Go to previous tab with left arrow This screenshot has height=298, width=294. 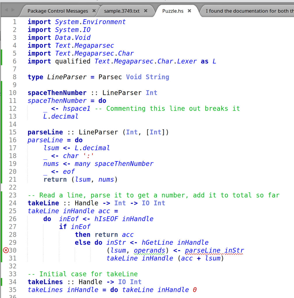point(6,10)
